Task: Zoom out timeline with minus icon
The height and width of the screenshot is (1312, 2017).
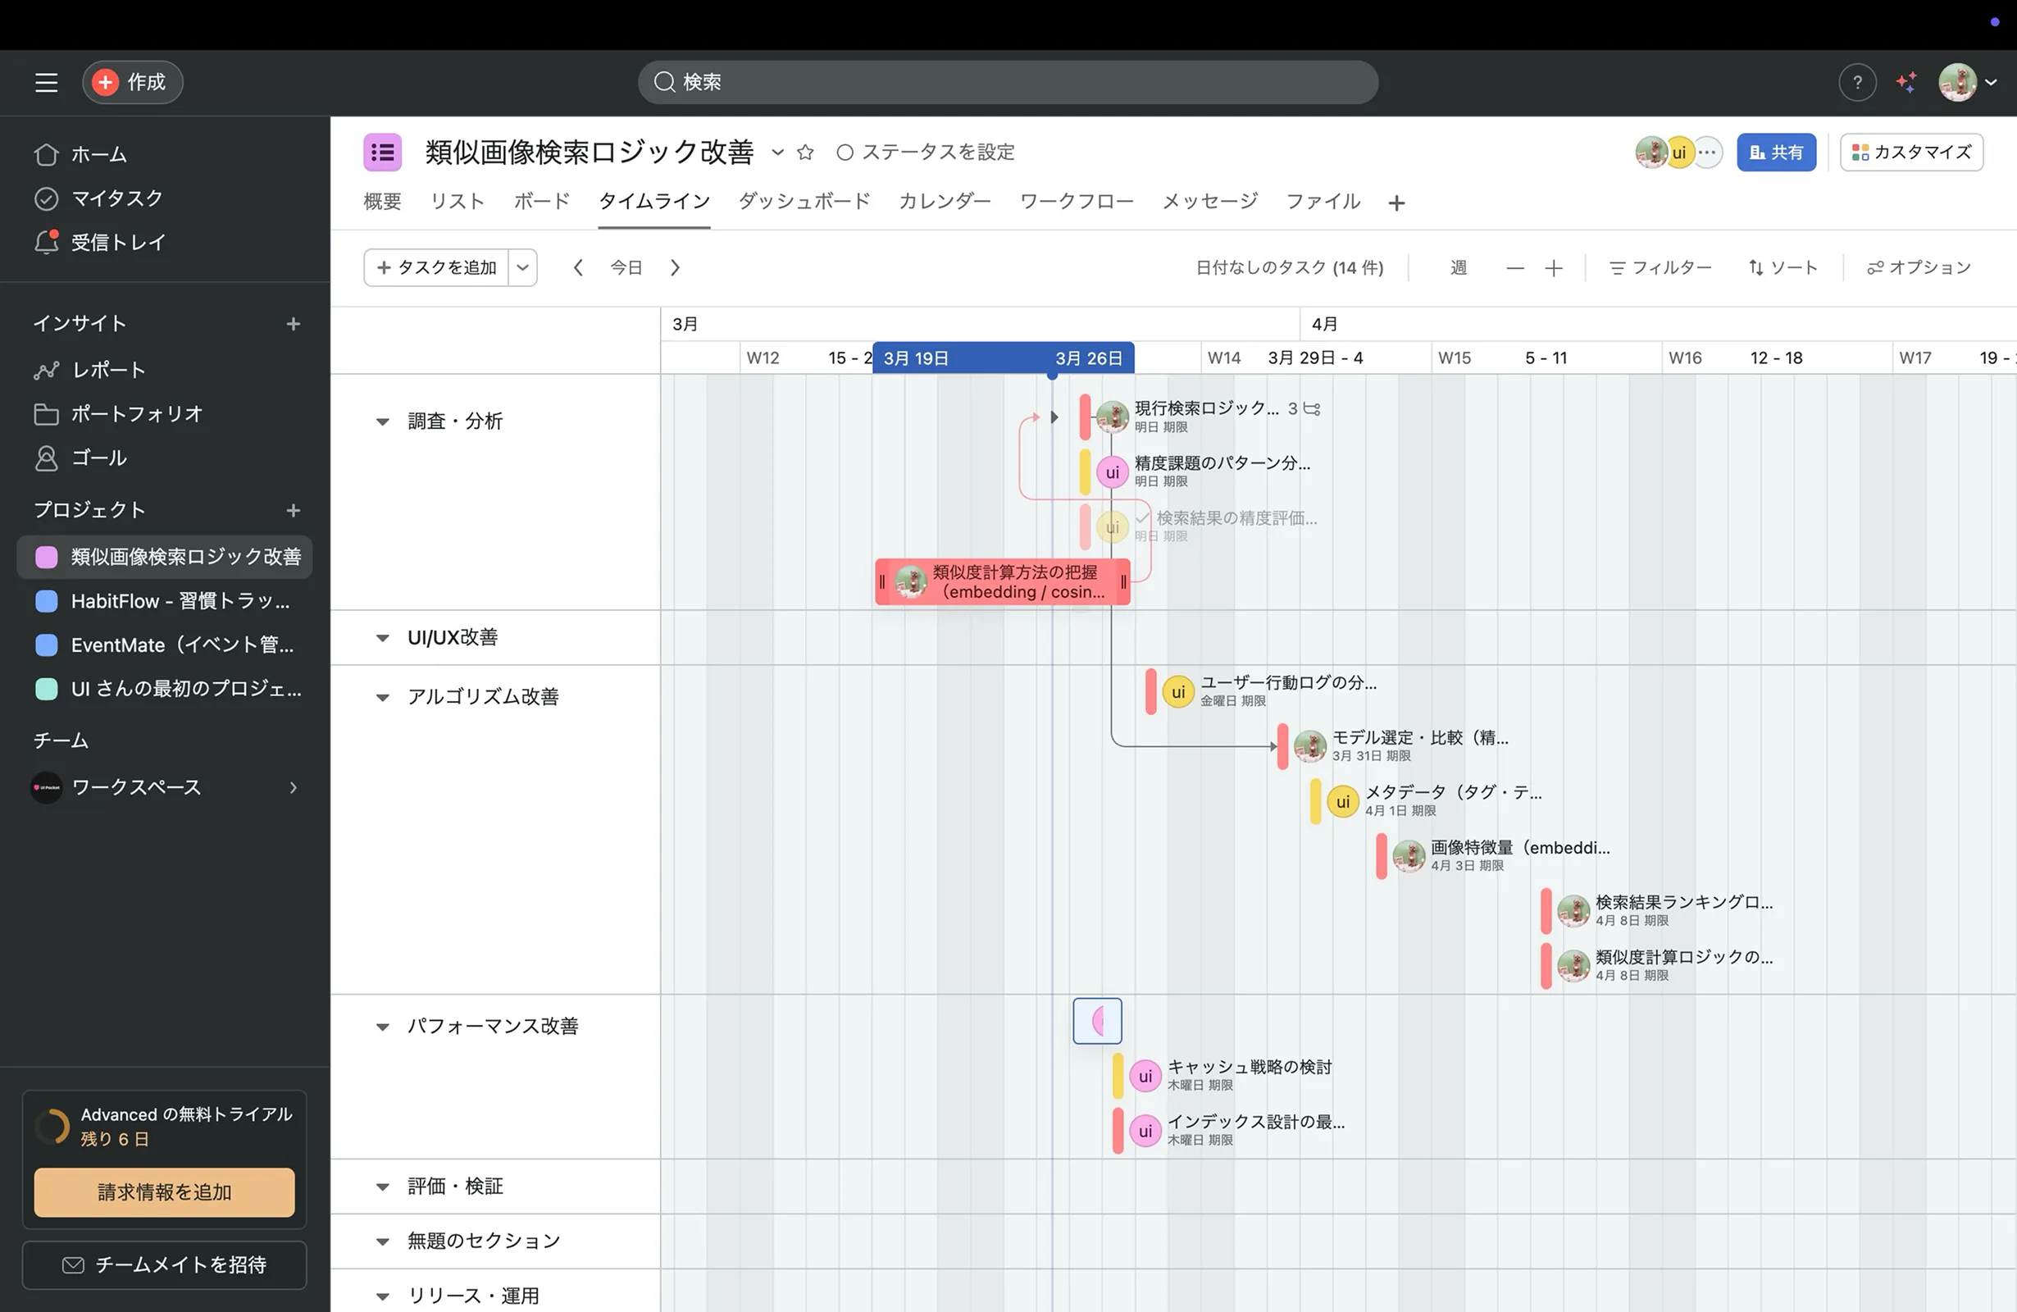Action: [x=1515, y=269]
